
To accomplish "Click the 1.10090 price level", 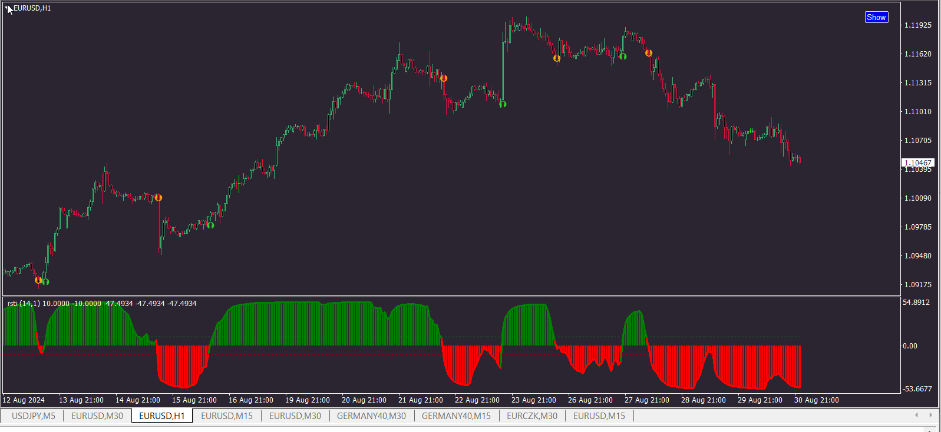I will 918,198.
